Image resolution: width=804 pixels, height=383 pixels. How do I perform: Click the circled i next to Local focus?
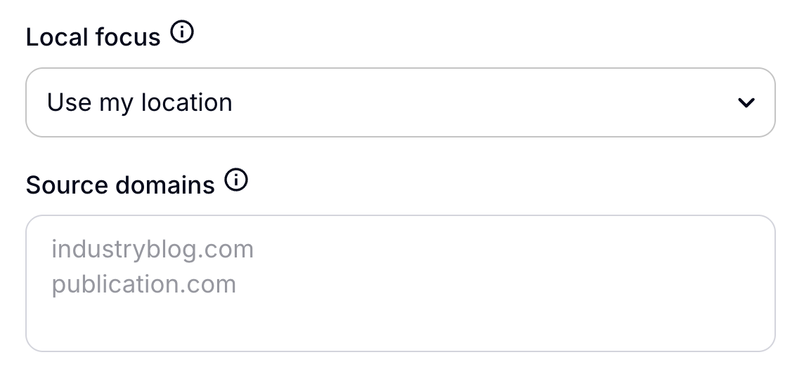(x=182, y=32)
